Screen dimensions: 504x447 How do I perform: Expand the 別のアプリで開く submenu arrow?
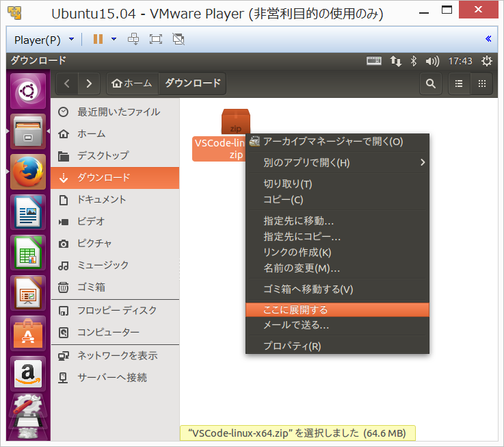[423, 162]
